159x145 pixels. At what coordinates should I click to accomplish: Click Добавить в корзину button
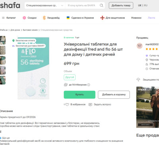pyautogui.click(x=114, y=95)
